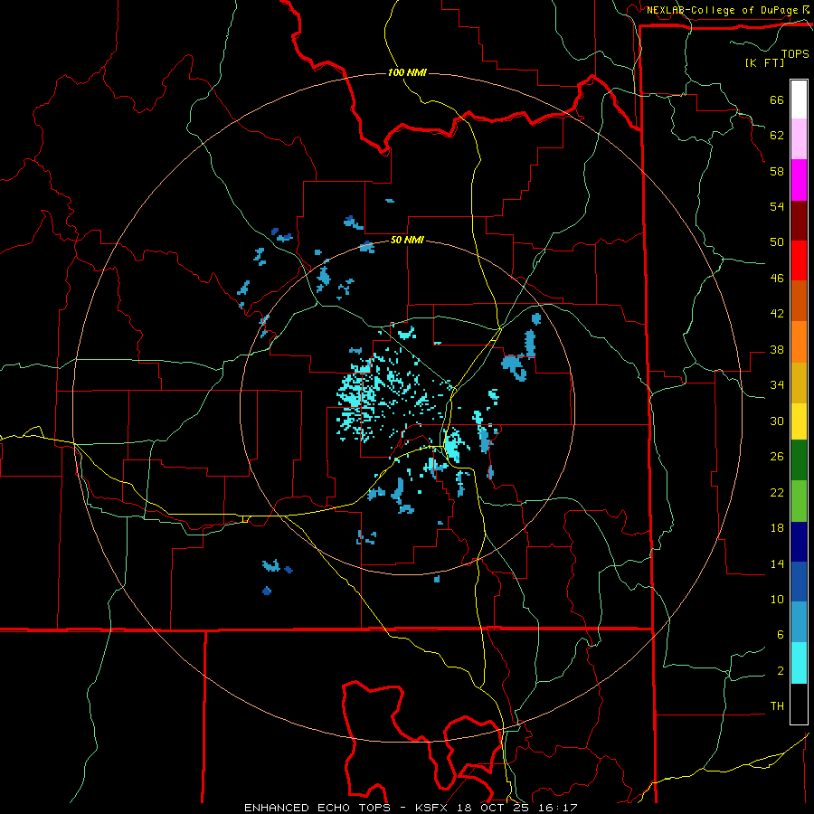Click legend value '50'
The image size is (814, 814).
(777, 241)
